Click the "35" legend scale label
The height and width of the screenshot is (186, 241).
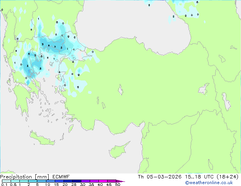click(x=91, y=184)
